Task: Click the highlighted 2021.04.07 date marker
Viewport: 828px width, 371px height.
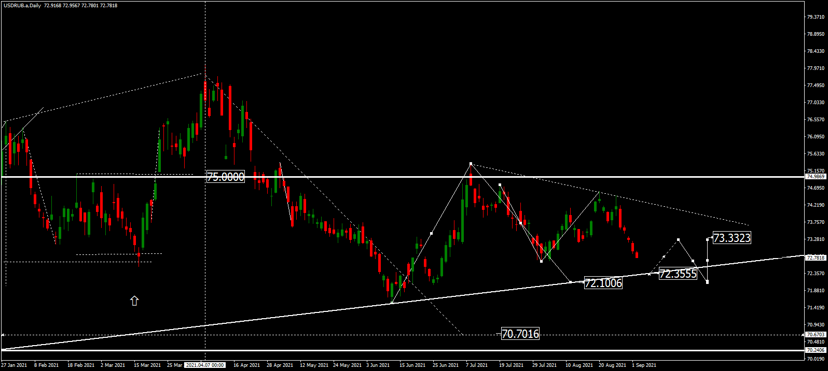Action: coord(205,365)
